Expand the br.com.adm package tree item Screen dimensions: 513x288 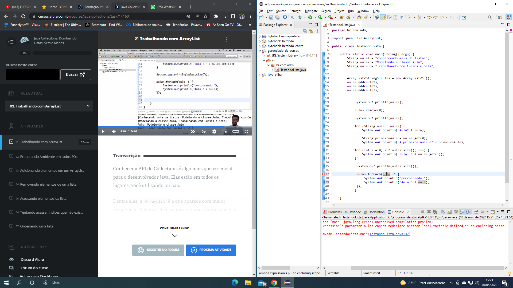click(269, 65)
